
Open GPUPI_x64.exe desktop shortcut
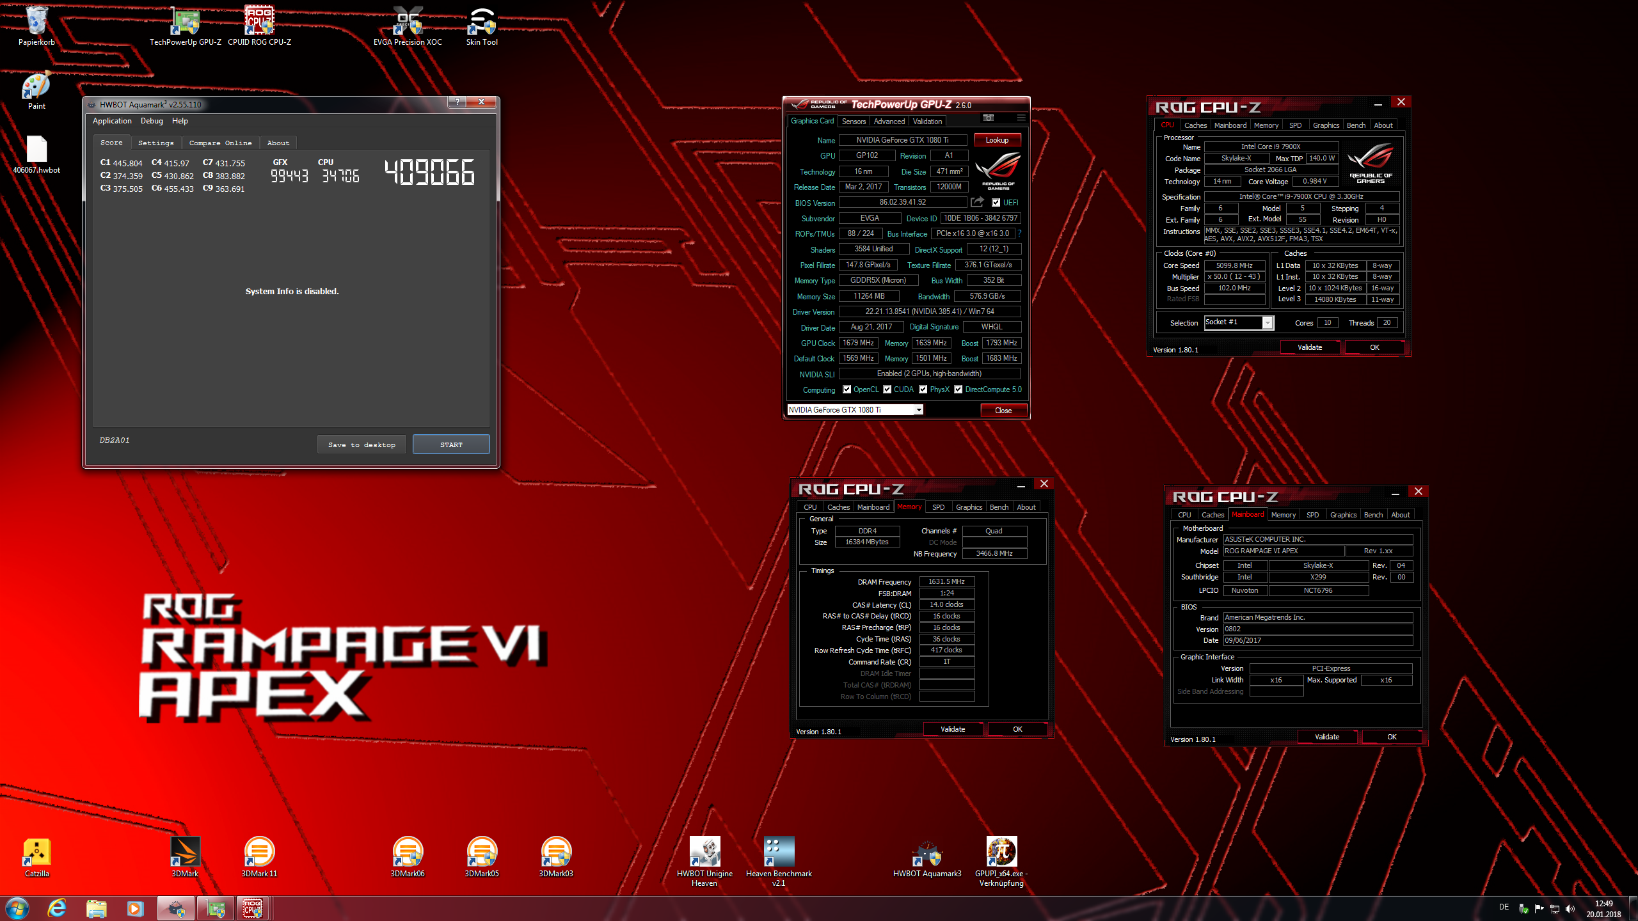click(1001, 861)
